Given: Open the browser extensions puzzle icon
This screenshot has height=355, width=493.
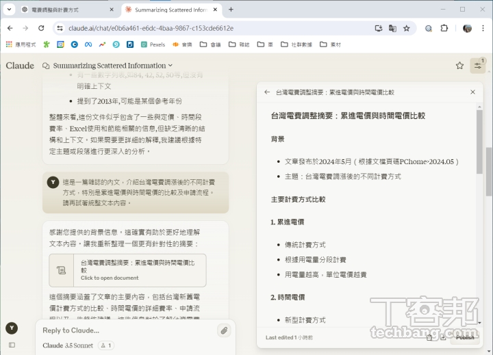Looking at the screenshot, I should (x=444, y=28).
